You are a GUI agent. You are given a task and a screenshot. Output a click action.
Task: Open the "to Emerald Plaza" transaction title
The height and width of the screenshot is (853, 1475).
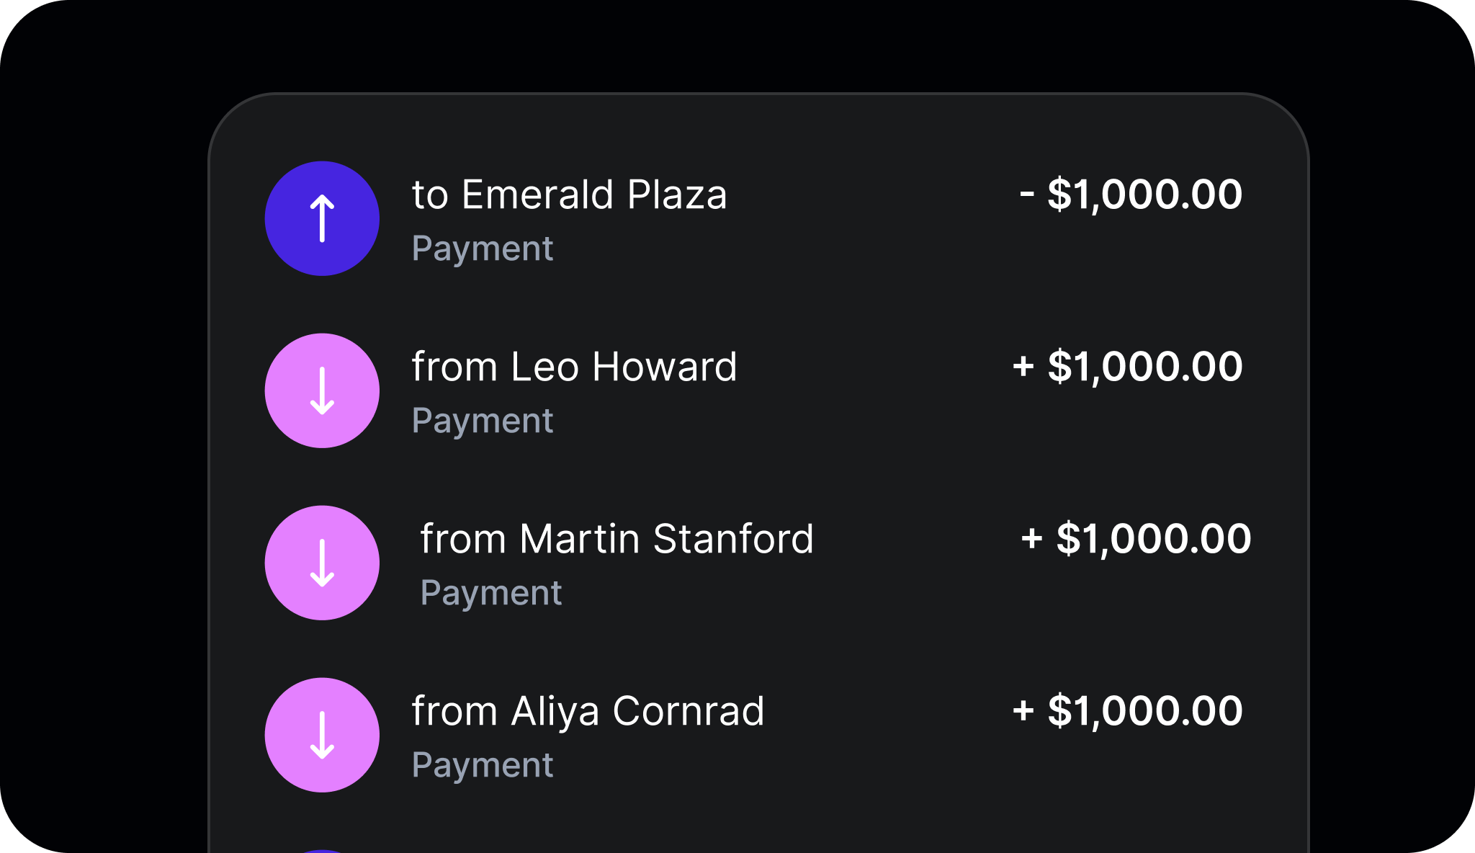point(569,195)
